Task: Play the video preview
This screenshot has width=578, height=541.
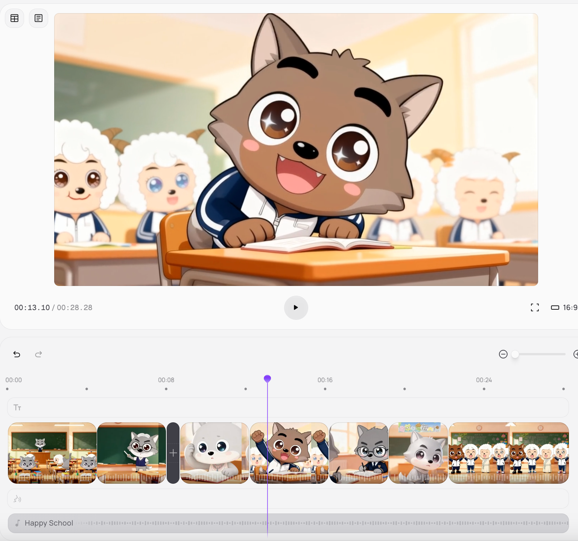Action: (296, 307)
